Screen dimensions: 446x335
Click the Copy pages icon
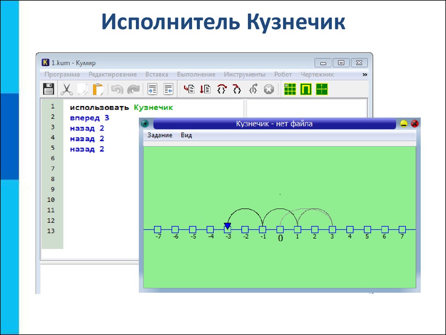tap(82, 89)
